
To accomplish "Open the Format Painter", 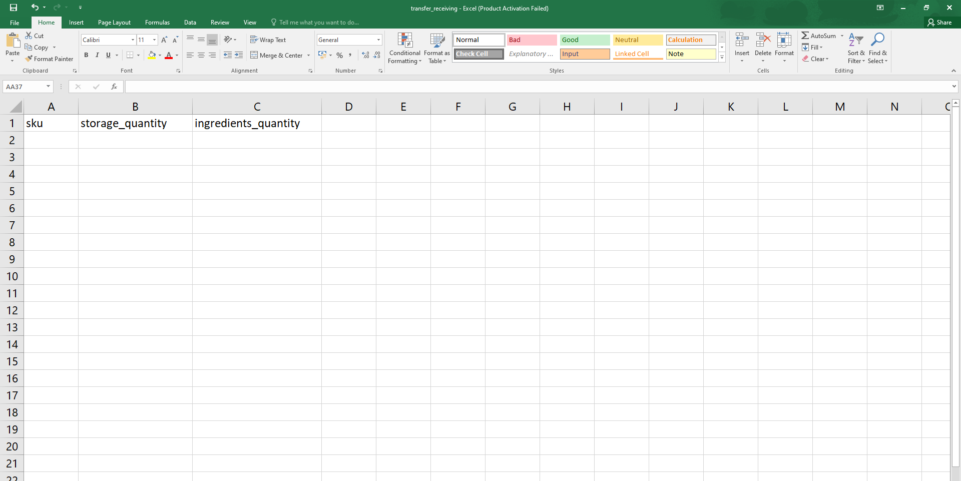I will [49, 59].
